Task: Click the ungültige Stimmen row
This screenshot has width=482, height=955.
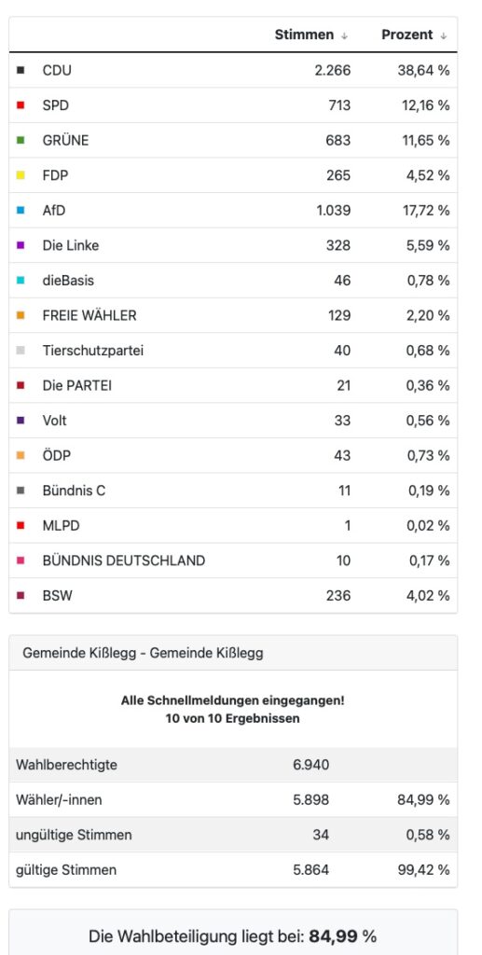Action: (233, 835)
